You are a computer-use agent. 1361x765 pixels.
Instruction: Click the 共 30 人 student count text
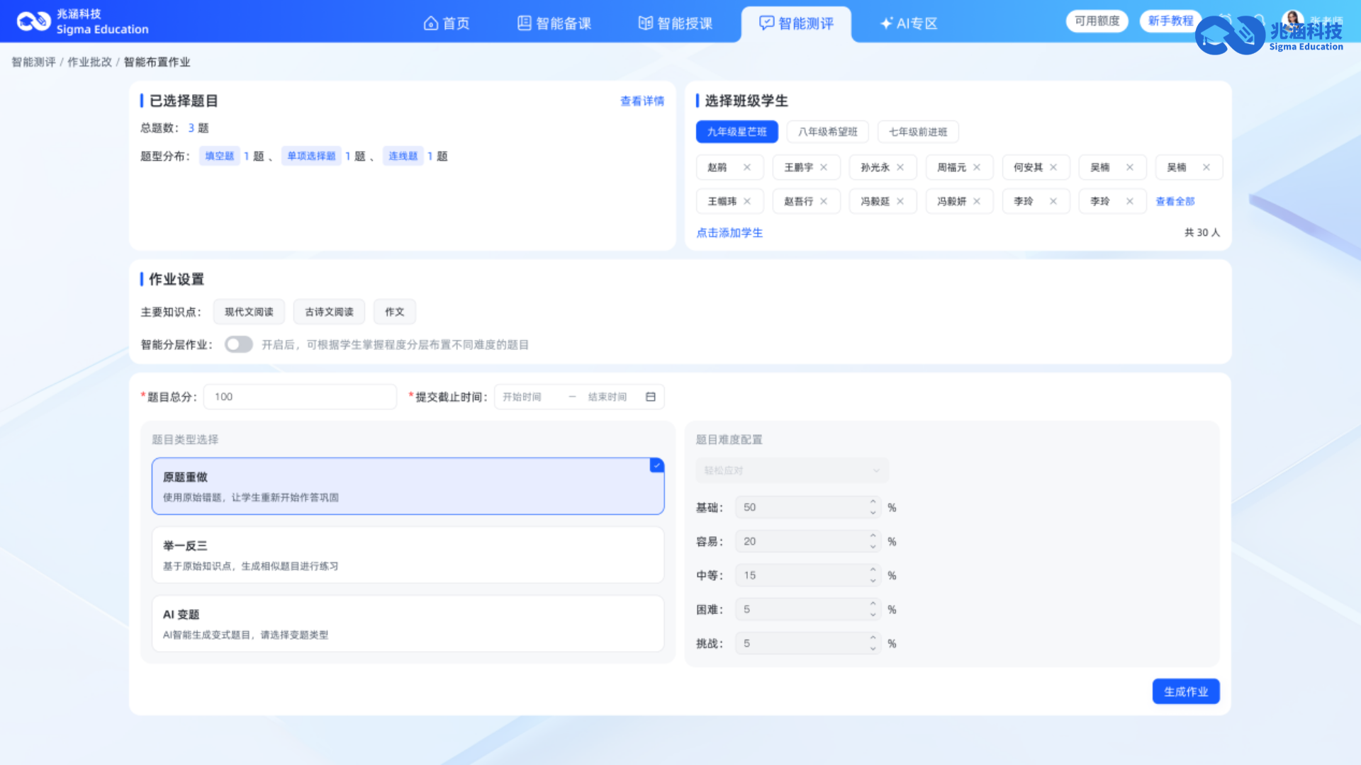click(x=1202, y=232)
